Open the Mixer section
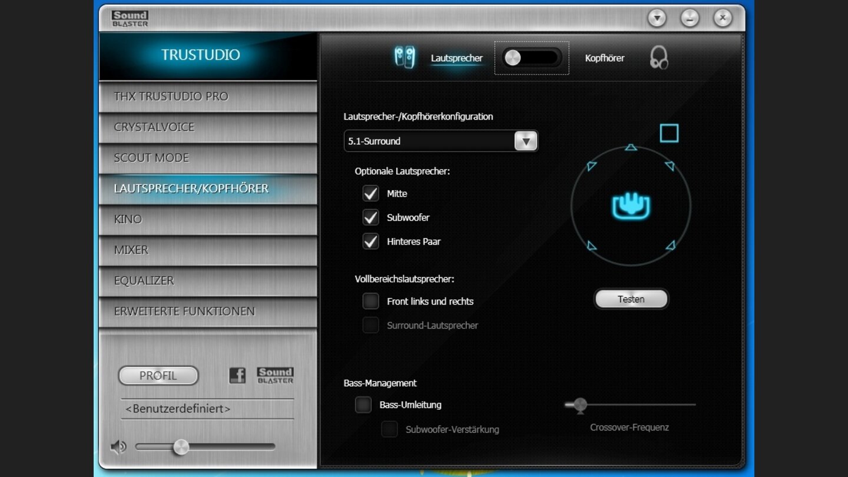848x477 pixels. point(208,250)
